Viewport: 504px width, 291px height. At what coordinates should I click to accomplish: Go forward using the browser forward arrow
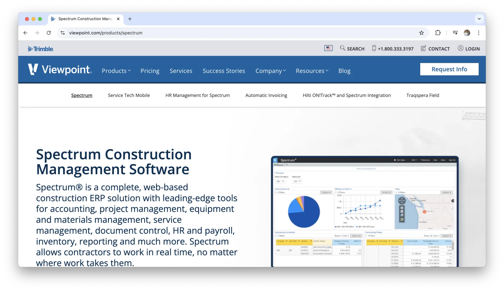pyautogui.click(x=37, y=33)
